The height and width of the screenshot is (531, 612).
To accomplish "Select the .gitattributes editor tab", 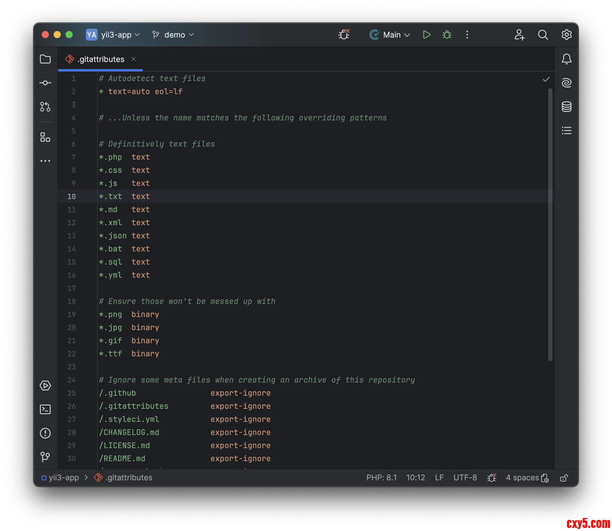I will tap(101, 59).
